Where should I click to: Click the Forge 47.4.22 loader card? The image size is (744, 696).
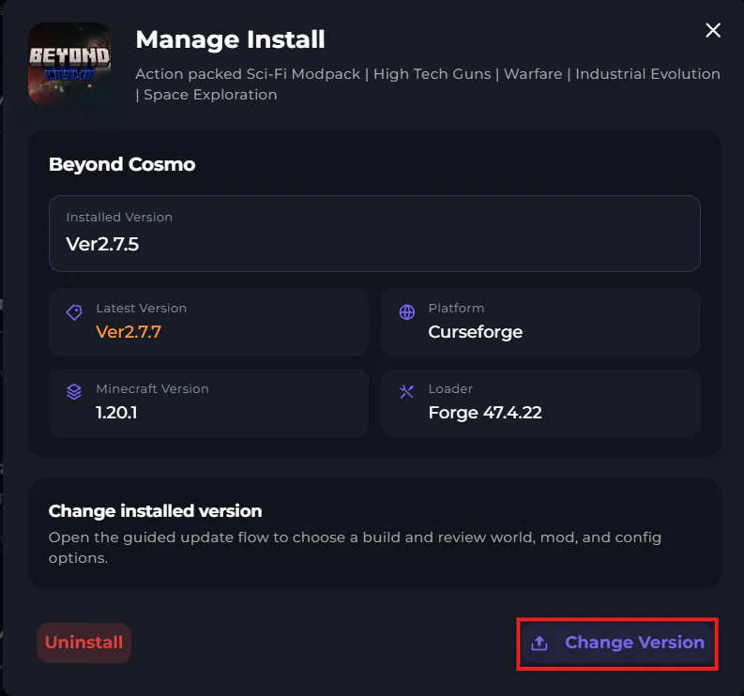[540, 402]
